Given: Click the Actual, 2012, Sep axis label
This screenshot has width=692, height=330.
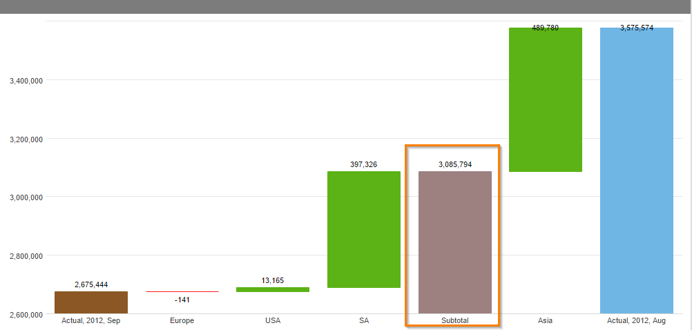Looking at the screenshot, I should click(91, 321).
